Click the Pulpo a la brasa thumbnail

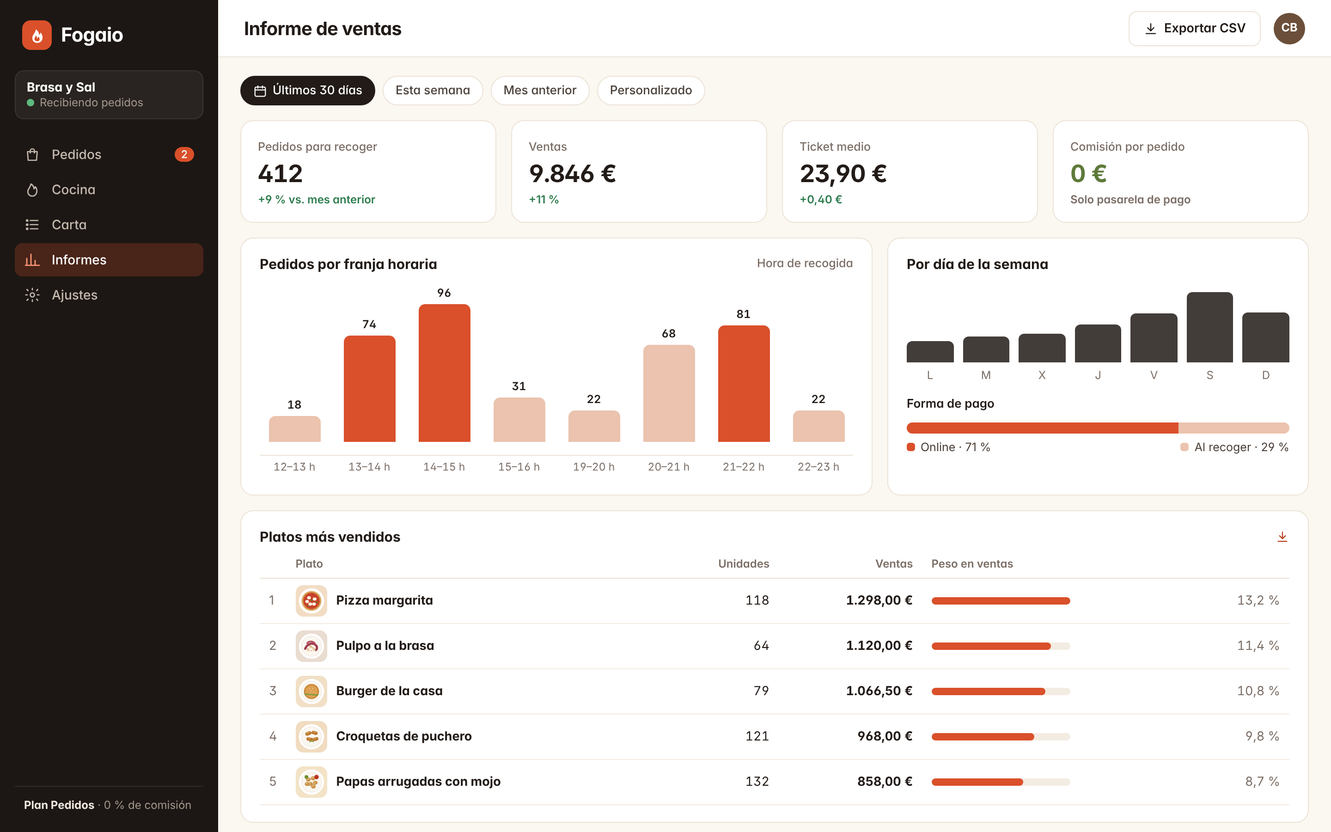tap(311, 646)
